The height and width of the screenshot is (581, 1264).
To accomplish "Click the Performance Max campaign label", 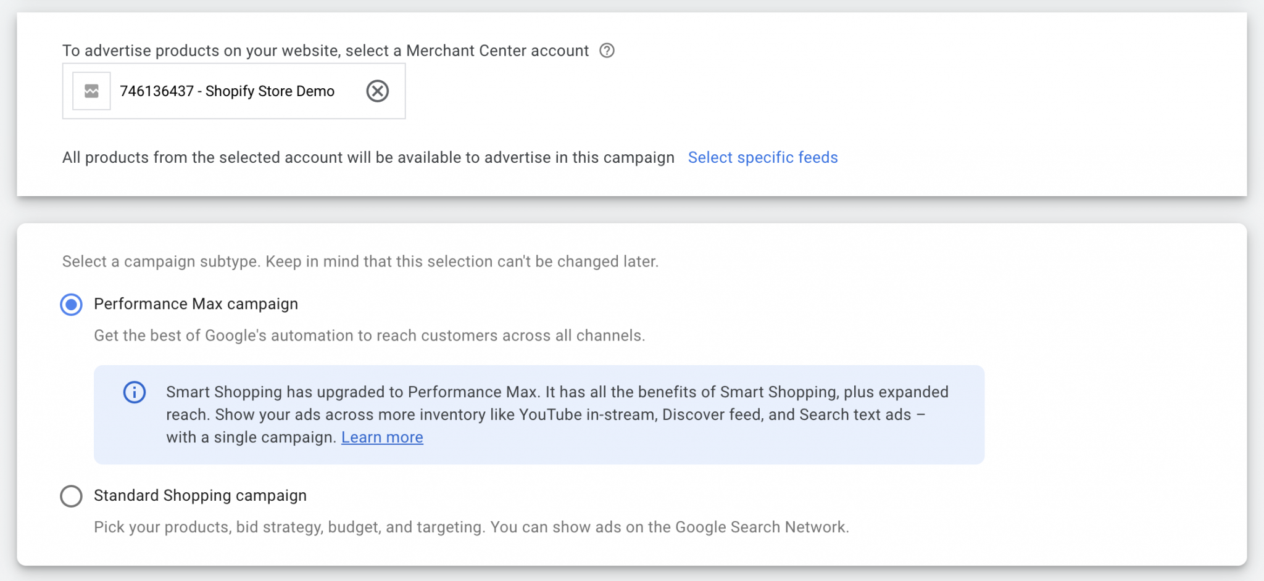I will [x=196, y=304].
